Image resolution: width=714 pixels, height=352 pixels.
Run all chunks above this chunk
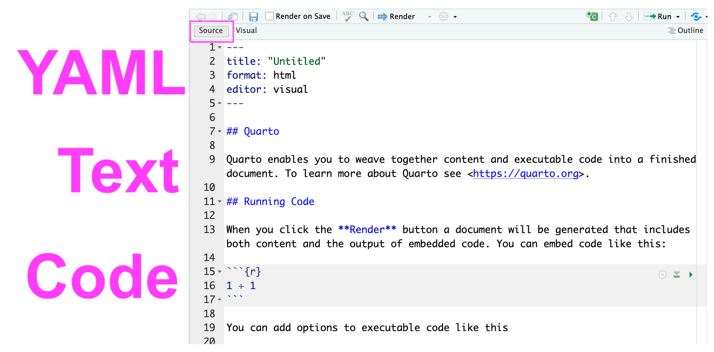[x=676, y=275]
